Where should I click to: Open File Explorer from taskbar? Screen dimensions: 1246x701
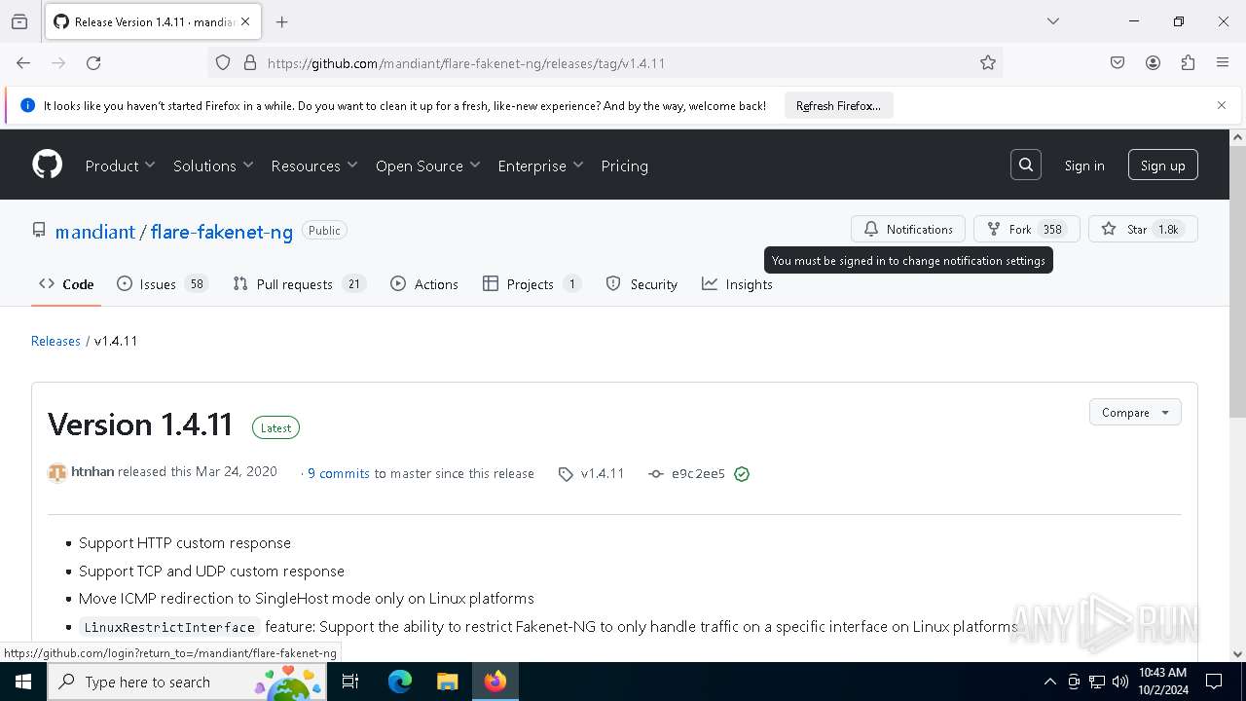(x=447, y=682)
